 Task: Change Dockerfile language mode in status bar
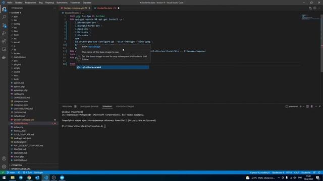(306, 172)
